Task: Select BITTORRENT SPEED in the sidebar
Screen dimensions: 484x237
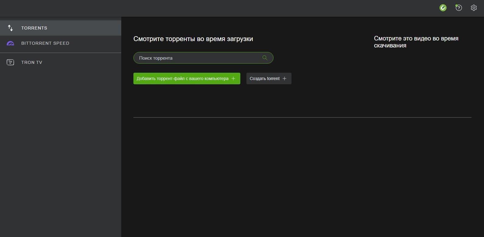Action: [61, 43]
